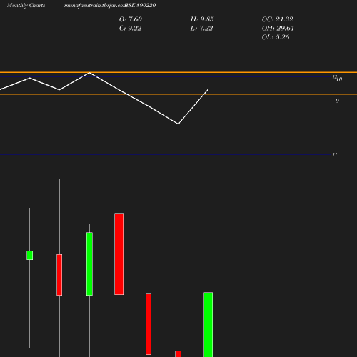357x357 pixels.
Task: Select the high value "H: 9.85"
Action: (x=202, y=19)
